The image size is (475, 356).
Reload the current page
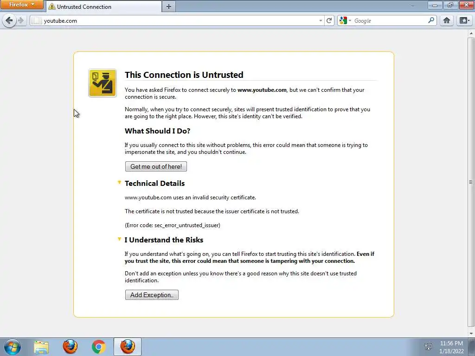click(x=329, y=20)
